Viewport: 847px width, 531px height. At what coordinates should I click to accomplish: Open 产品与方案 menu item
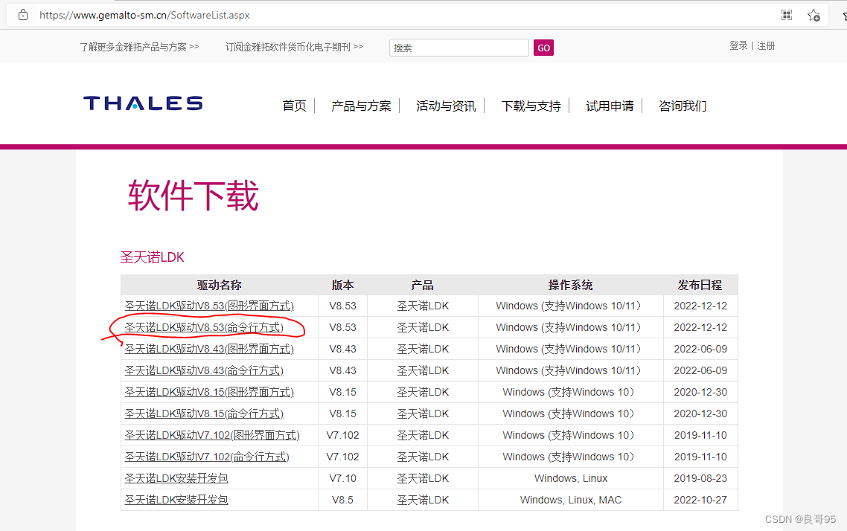(361, 106)
